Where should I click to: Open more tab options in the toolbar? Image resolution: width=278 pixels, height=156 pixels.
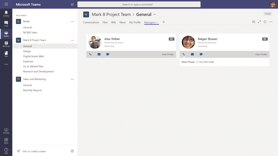pyautogui.click(x=271, y=22)
